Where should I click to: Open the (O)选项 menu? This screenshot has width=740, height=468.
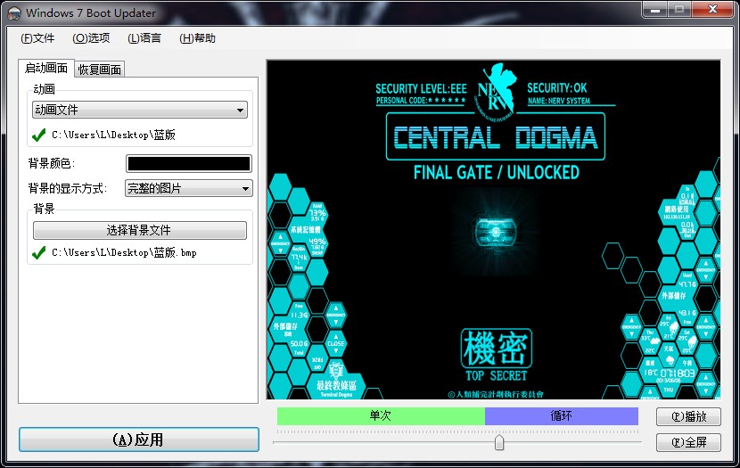pyautogui.click(x=91, y=38)
